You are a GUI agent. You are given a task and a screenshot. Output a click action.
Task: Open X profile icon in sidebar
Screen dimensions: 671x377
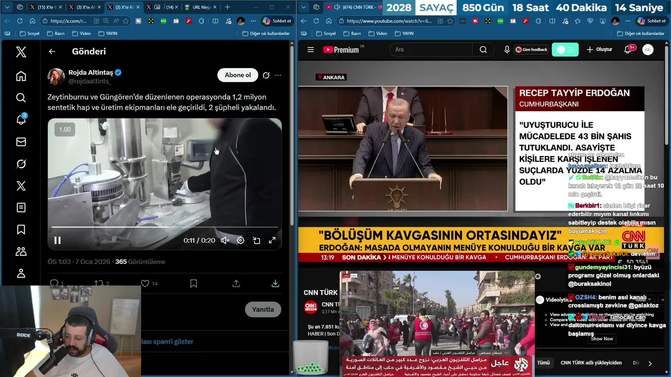21,273
